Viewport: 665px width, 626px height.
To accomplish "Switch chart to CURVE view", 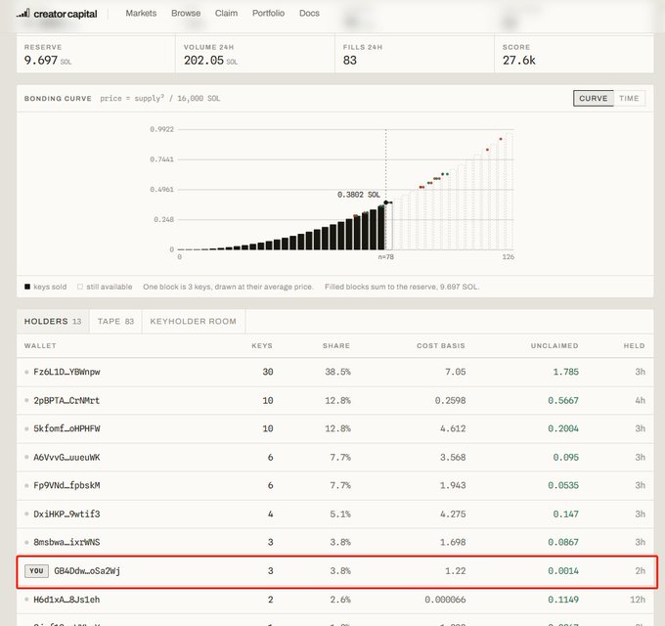I will (x=594, y=99).
